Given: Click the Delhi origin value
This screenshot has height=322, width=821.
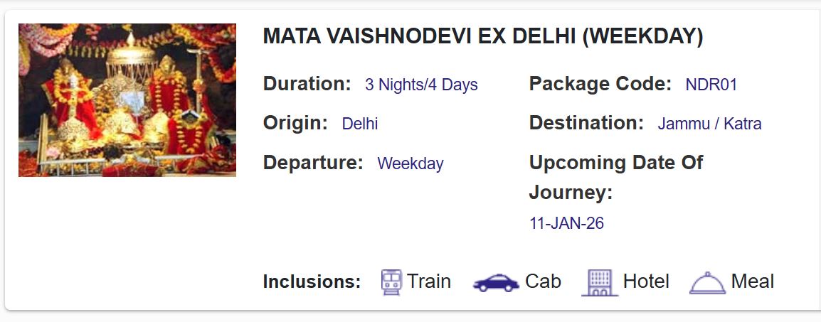Looking at the screenshot, I should [360, 124].
